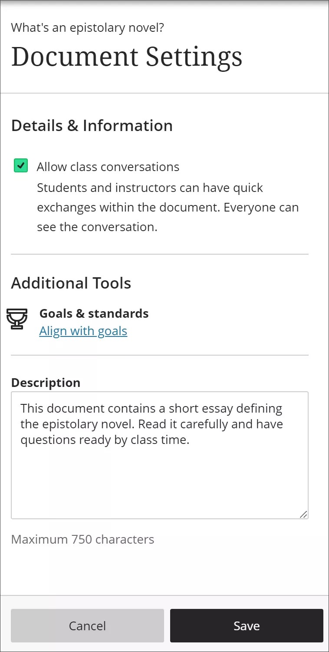Screen dimensions: 329x652
Task: Toggle the green class conversations checkmark
Action: pos(20,165)
